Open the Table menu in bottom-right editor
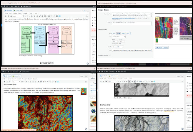The width and height of the screenshot is (193, 132). tap(131, 79)
